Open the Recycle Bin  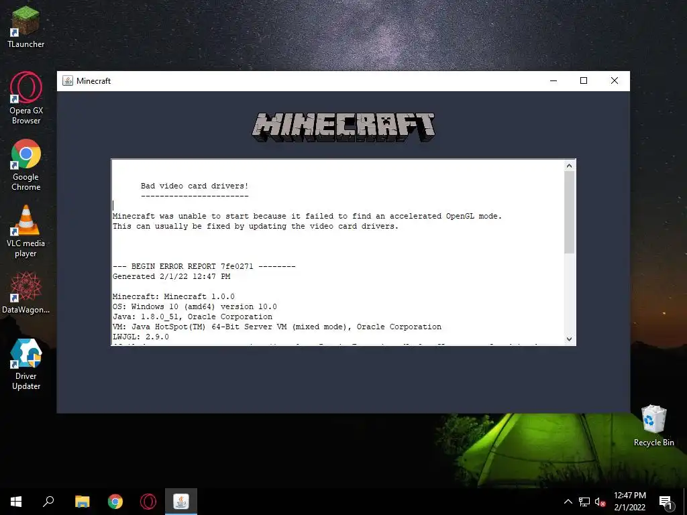coord(653,426)
